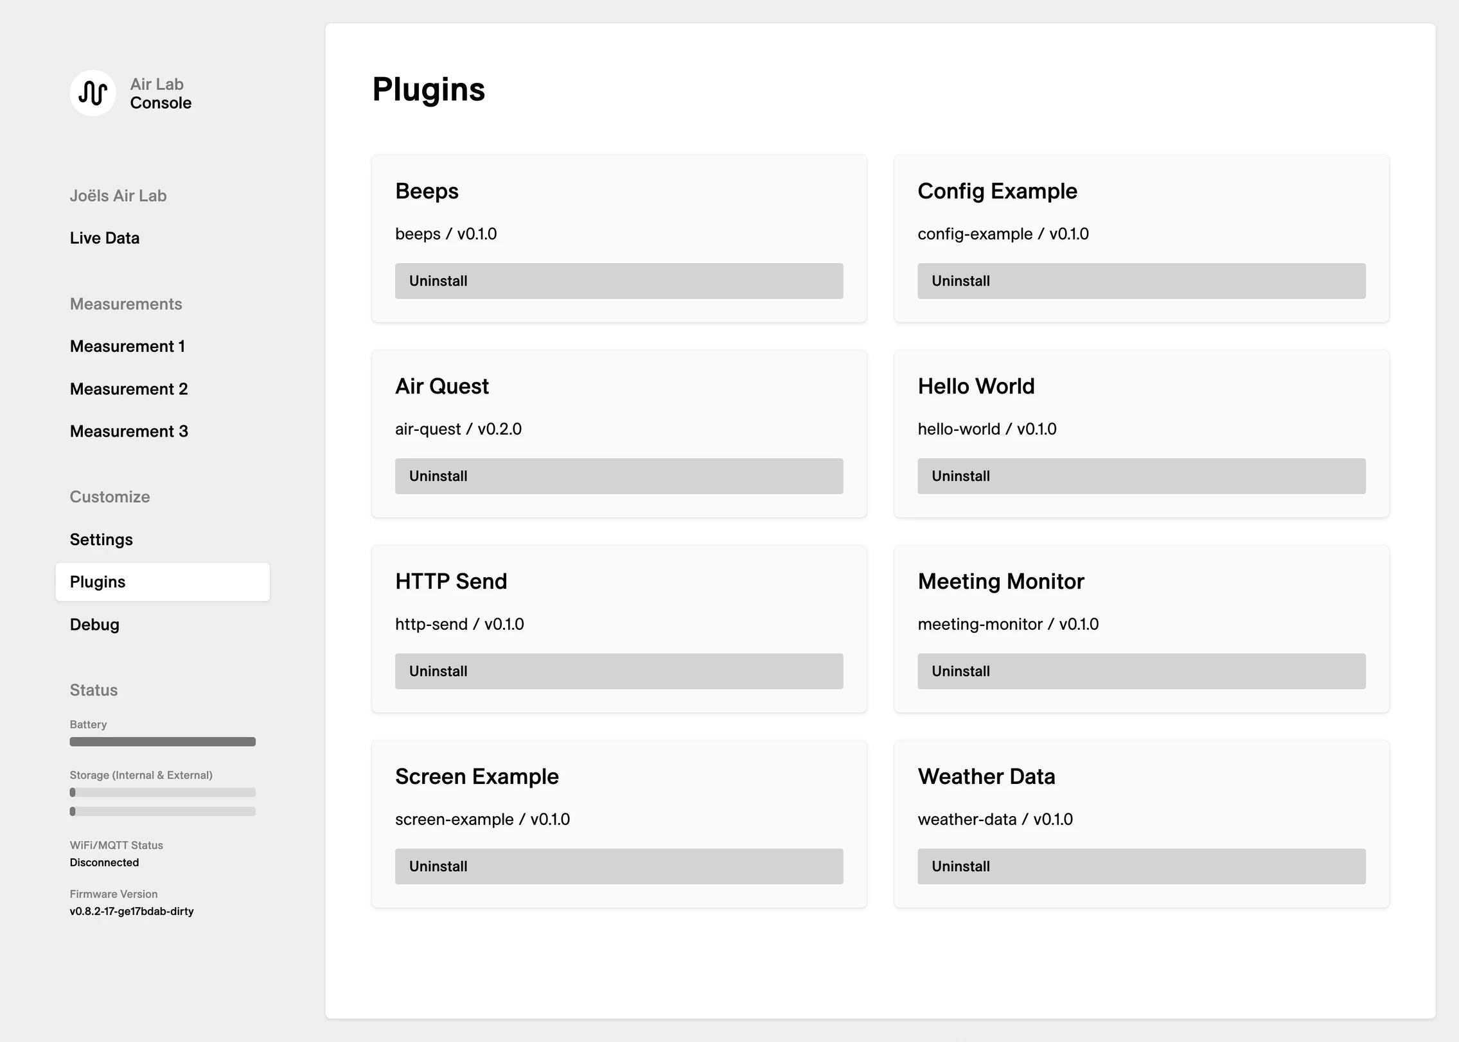Select Measurement 2 in the sidebar
Image resolution: width=1459 pixels, height=1042 pixels.
(128, 388)
